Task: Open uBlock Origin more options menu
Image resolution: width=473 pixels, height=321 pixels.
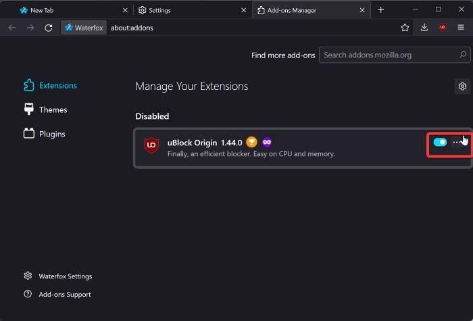Action: tap(457, 142)
